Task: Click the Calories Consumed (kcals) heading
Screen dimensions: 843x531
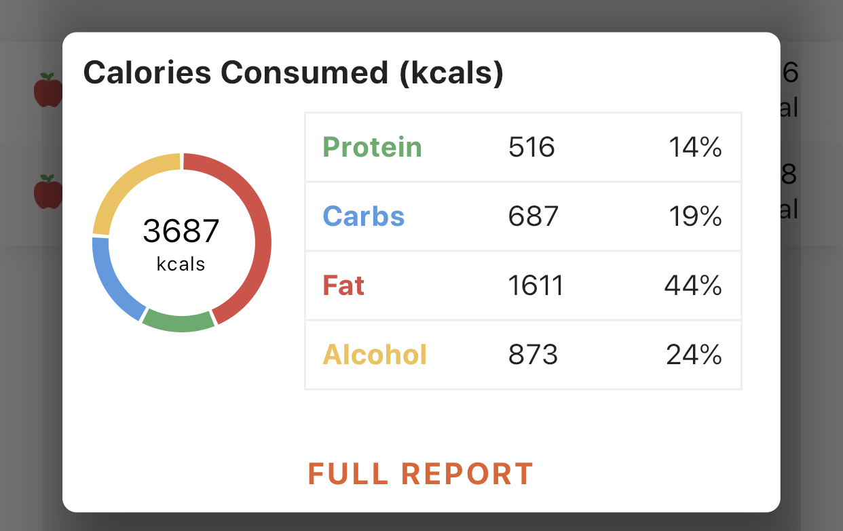Action: [x=293, y=73]
